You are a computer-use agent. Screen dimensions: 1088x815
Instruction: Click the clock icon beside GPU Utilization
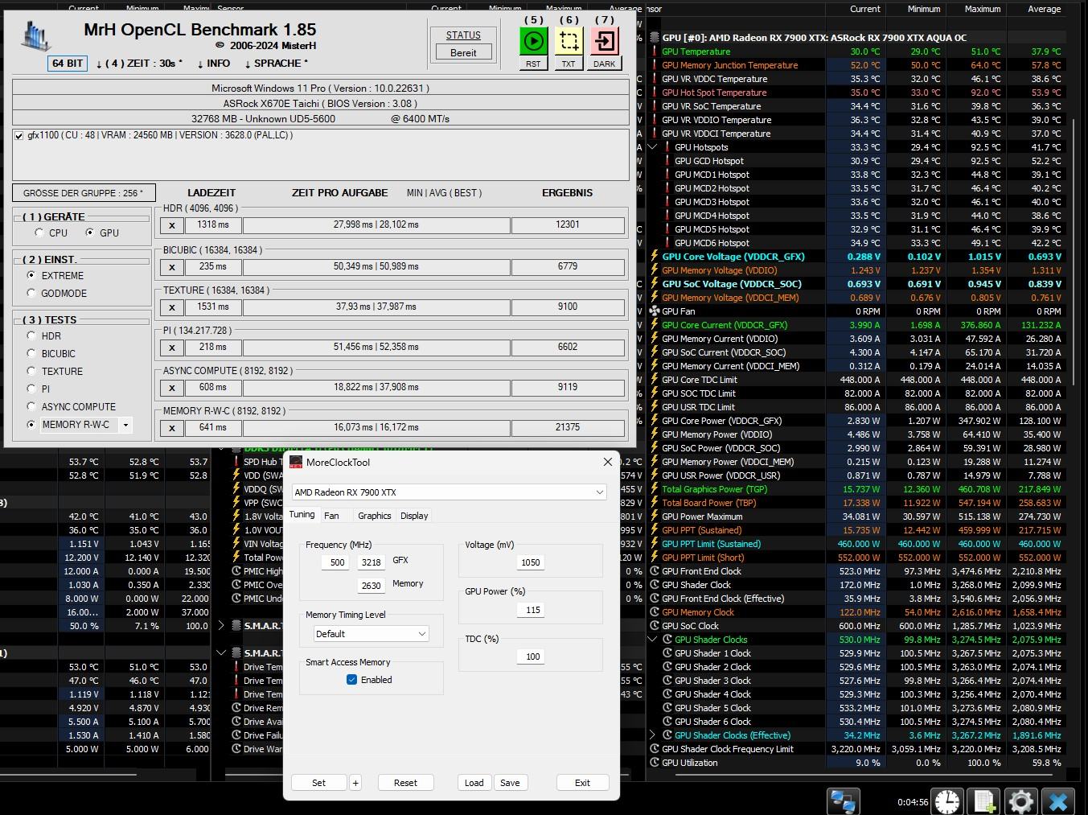pyautogui.click(x=655, y=763)
